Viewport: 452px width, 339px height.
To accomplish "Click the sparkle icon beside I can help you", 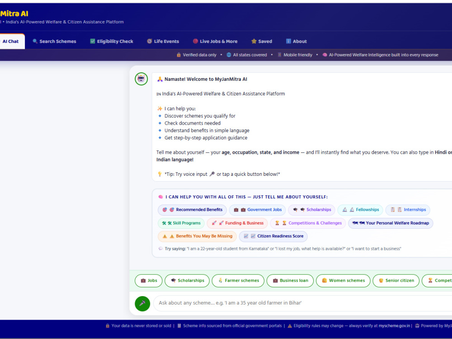I will 160,108.
